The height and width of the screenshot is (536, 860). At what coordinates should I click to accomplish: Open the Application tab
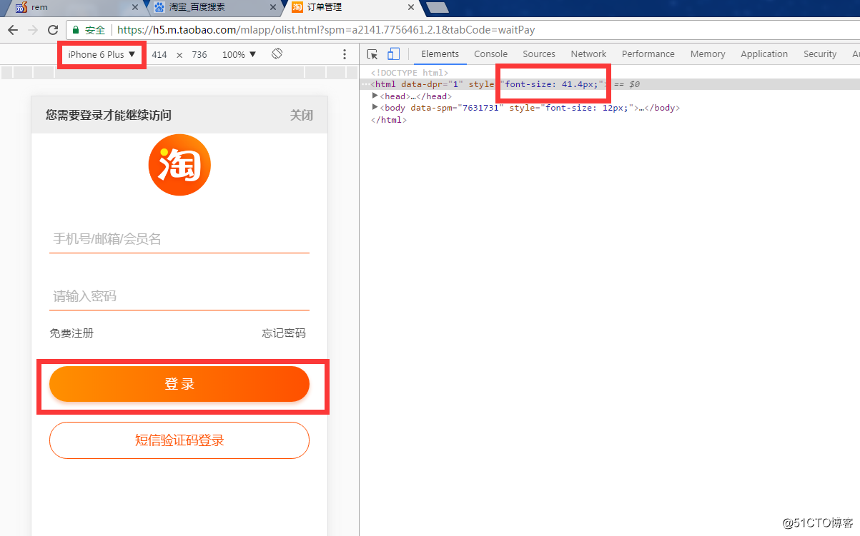[764, 54]
